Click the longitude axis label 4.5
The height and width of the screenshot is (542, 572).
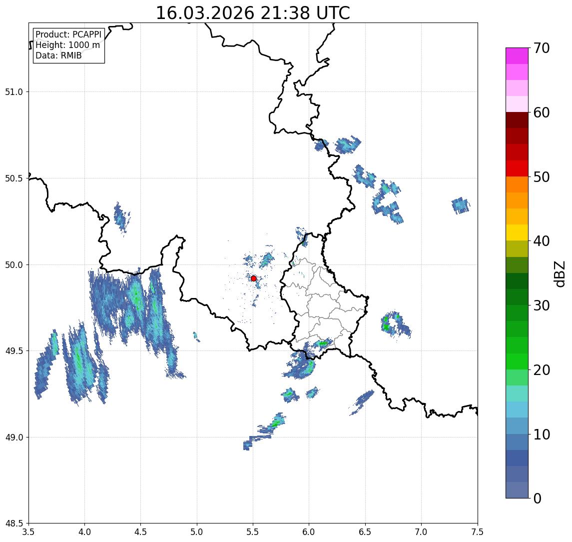coord(141,532)
